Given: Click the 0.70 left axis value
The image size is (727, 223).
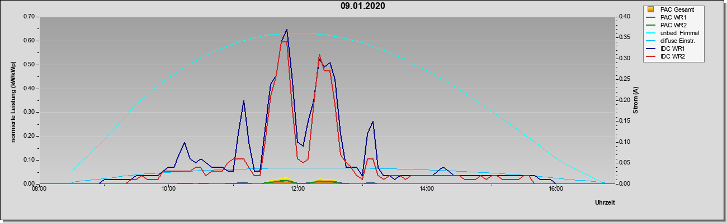Looking at the screenshot, I should click(29, 17).
